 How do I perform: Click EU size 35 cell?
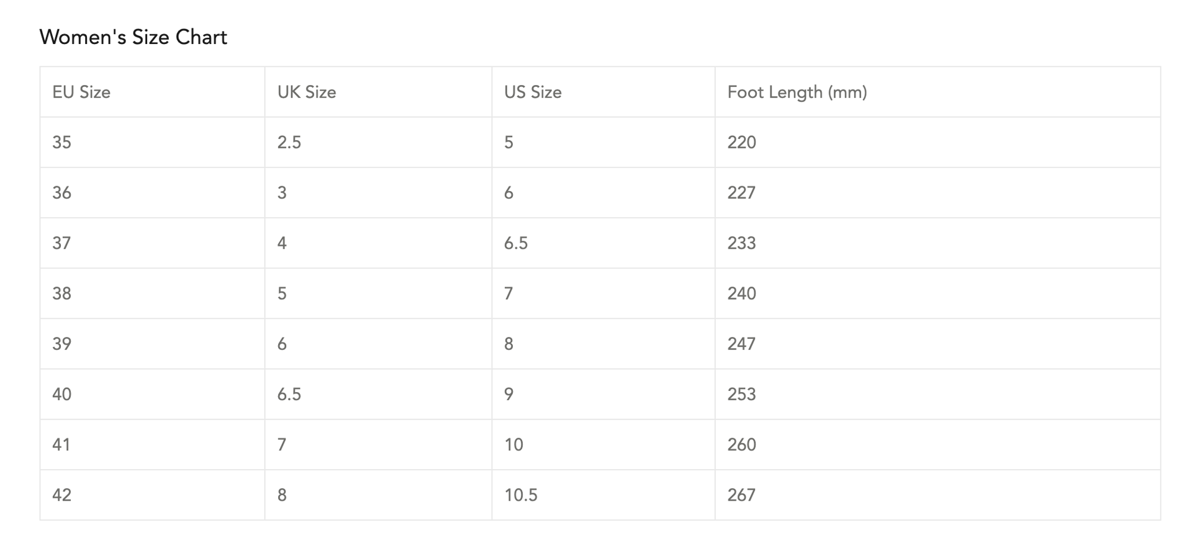[62, 143]
